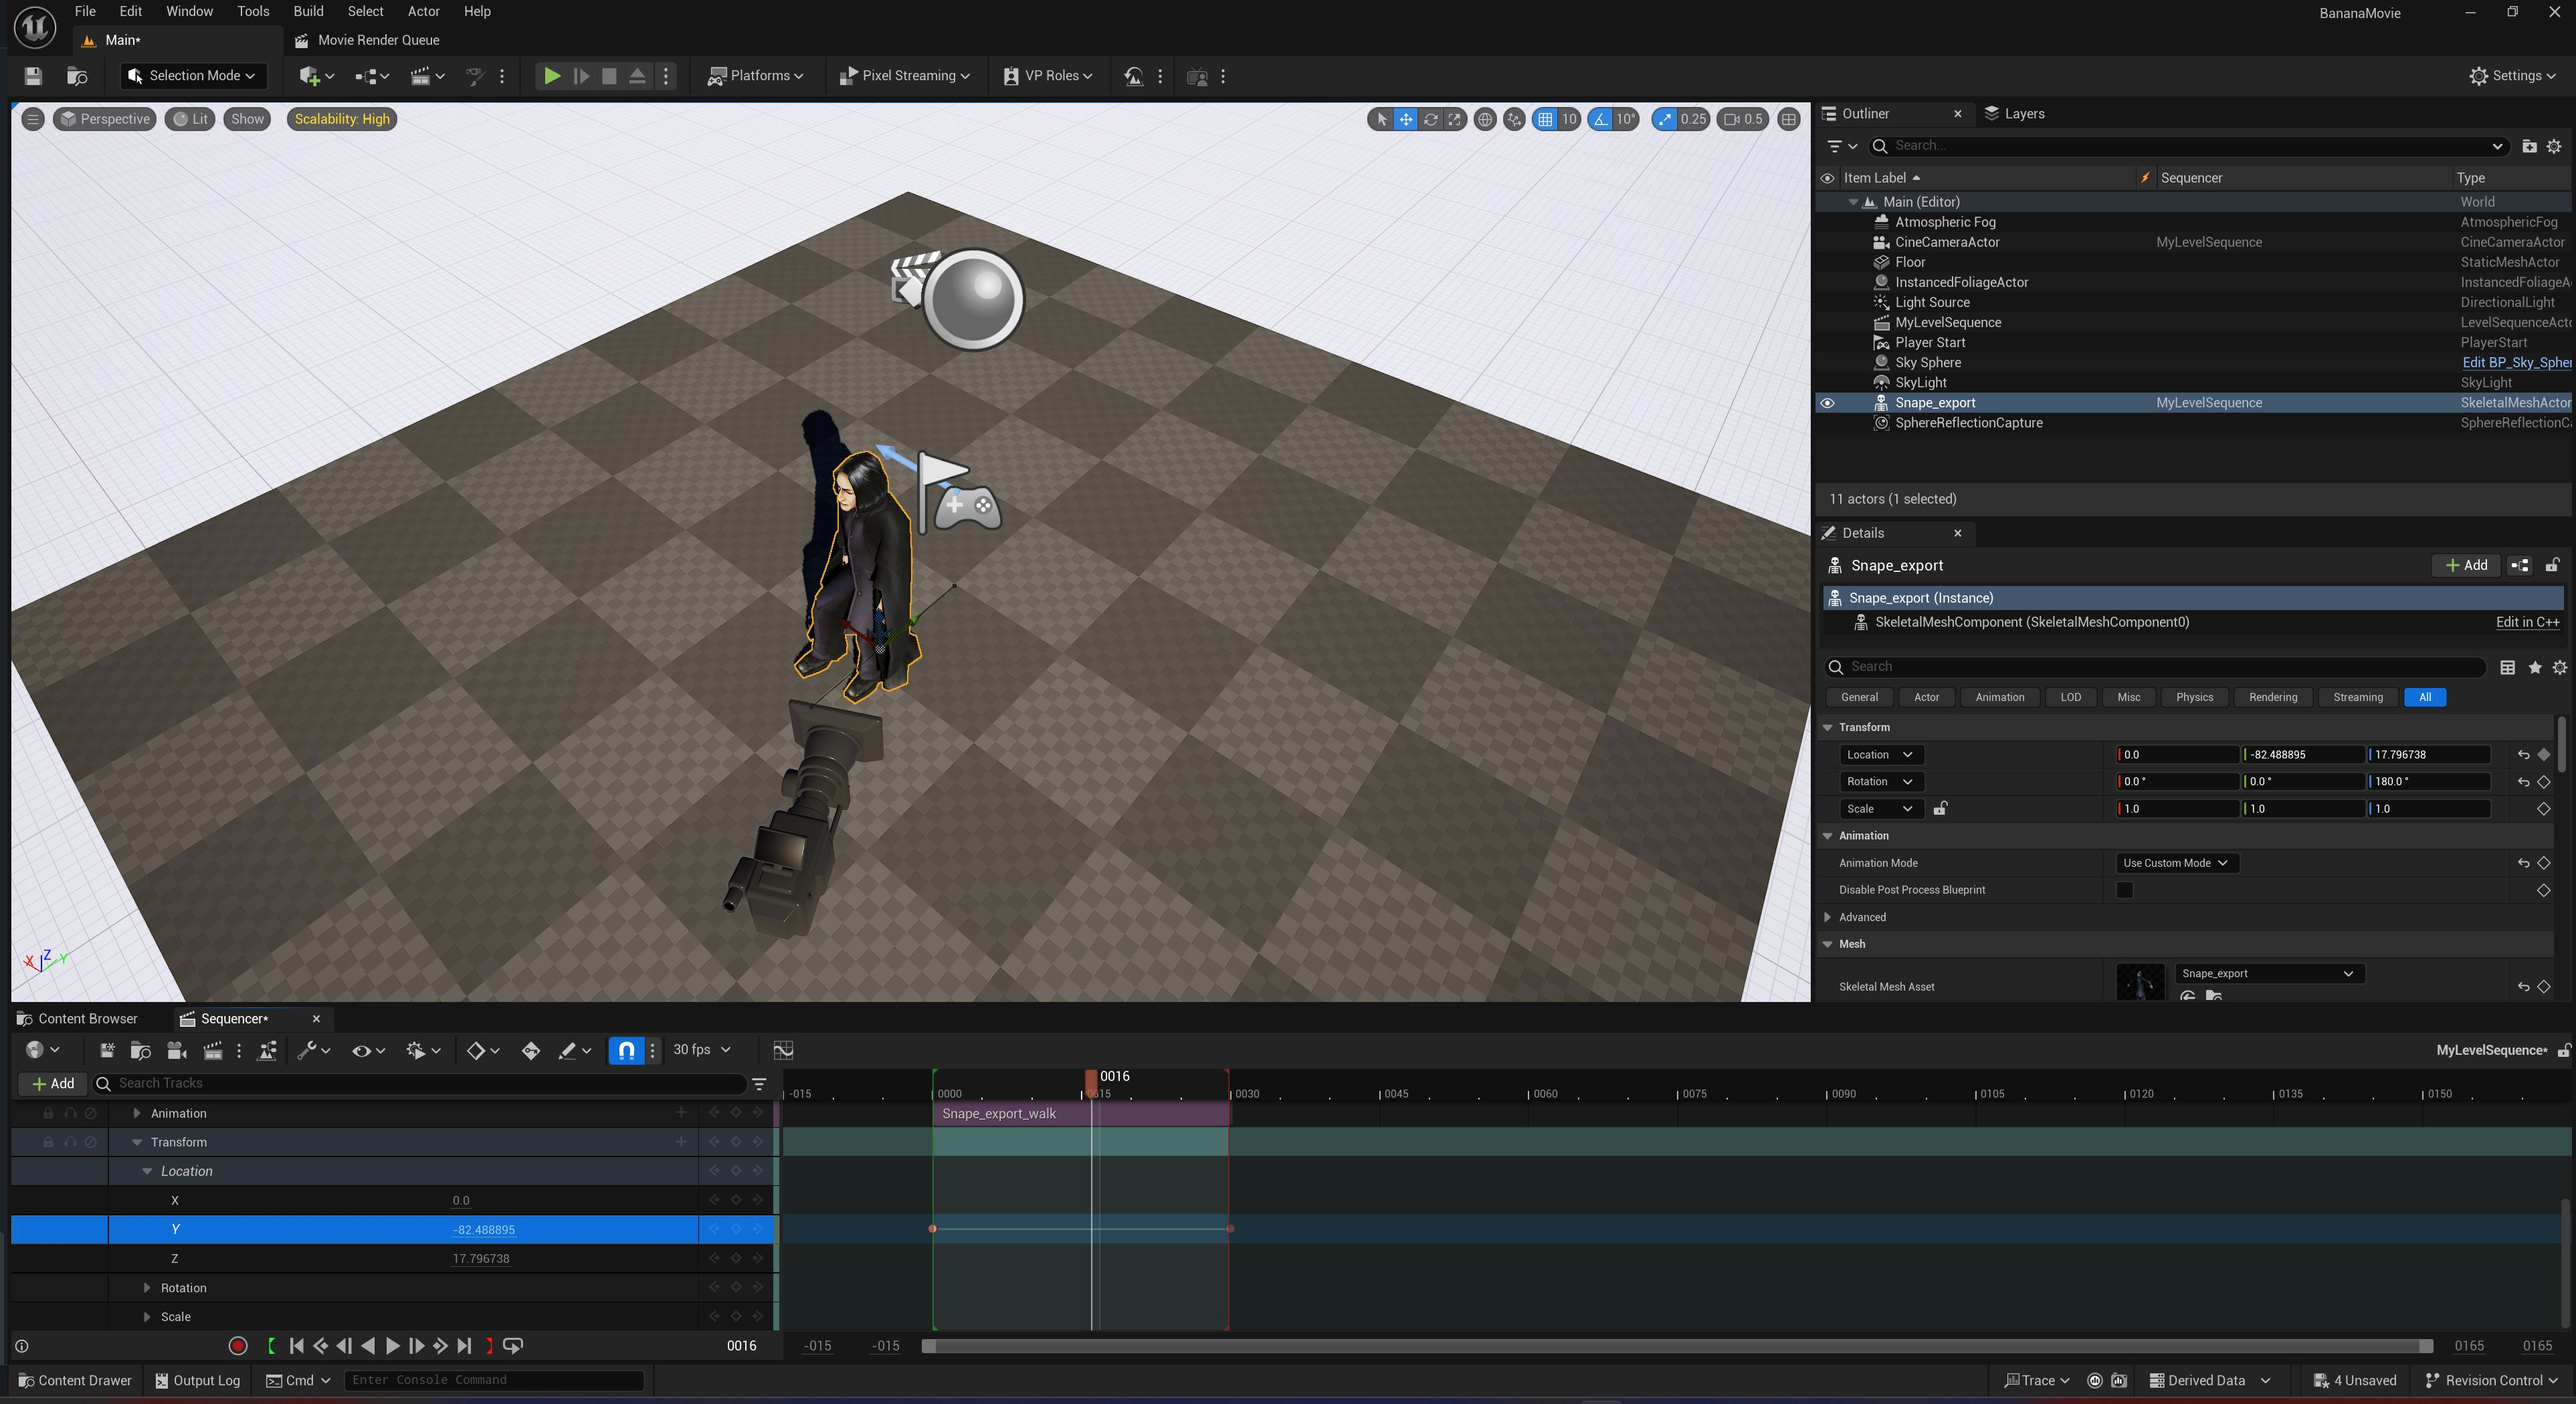Click the Edit in C++ link
Image resolution: width=2576 pixels, height=1404 pixels.
tap(2527, 622)
